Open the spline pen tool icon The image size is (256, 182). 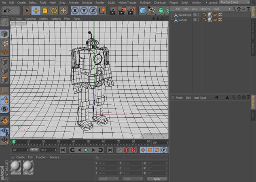point(152,11)
